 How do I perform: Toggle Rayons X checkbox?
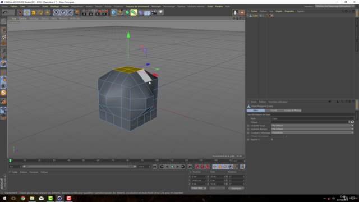pos(272,140)
